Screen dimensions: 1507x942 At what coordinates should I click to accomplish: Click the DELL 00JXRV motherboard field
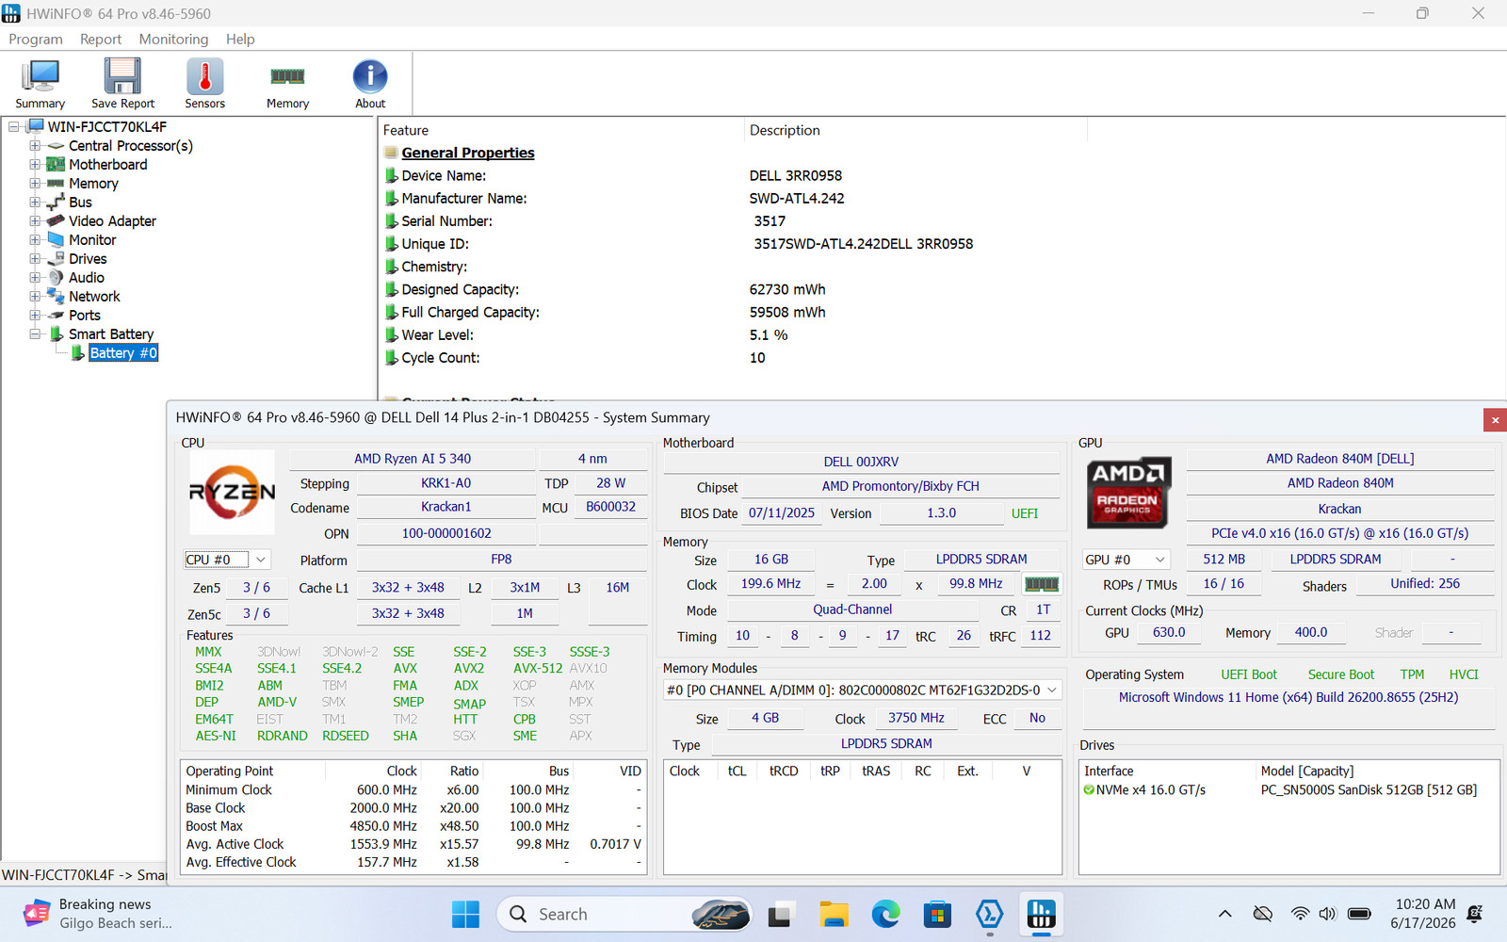[x=861, y=462]
